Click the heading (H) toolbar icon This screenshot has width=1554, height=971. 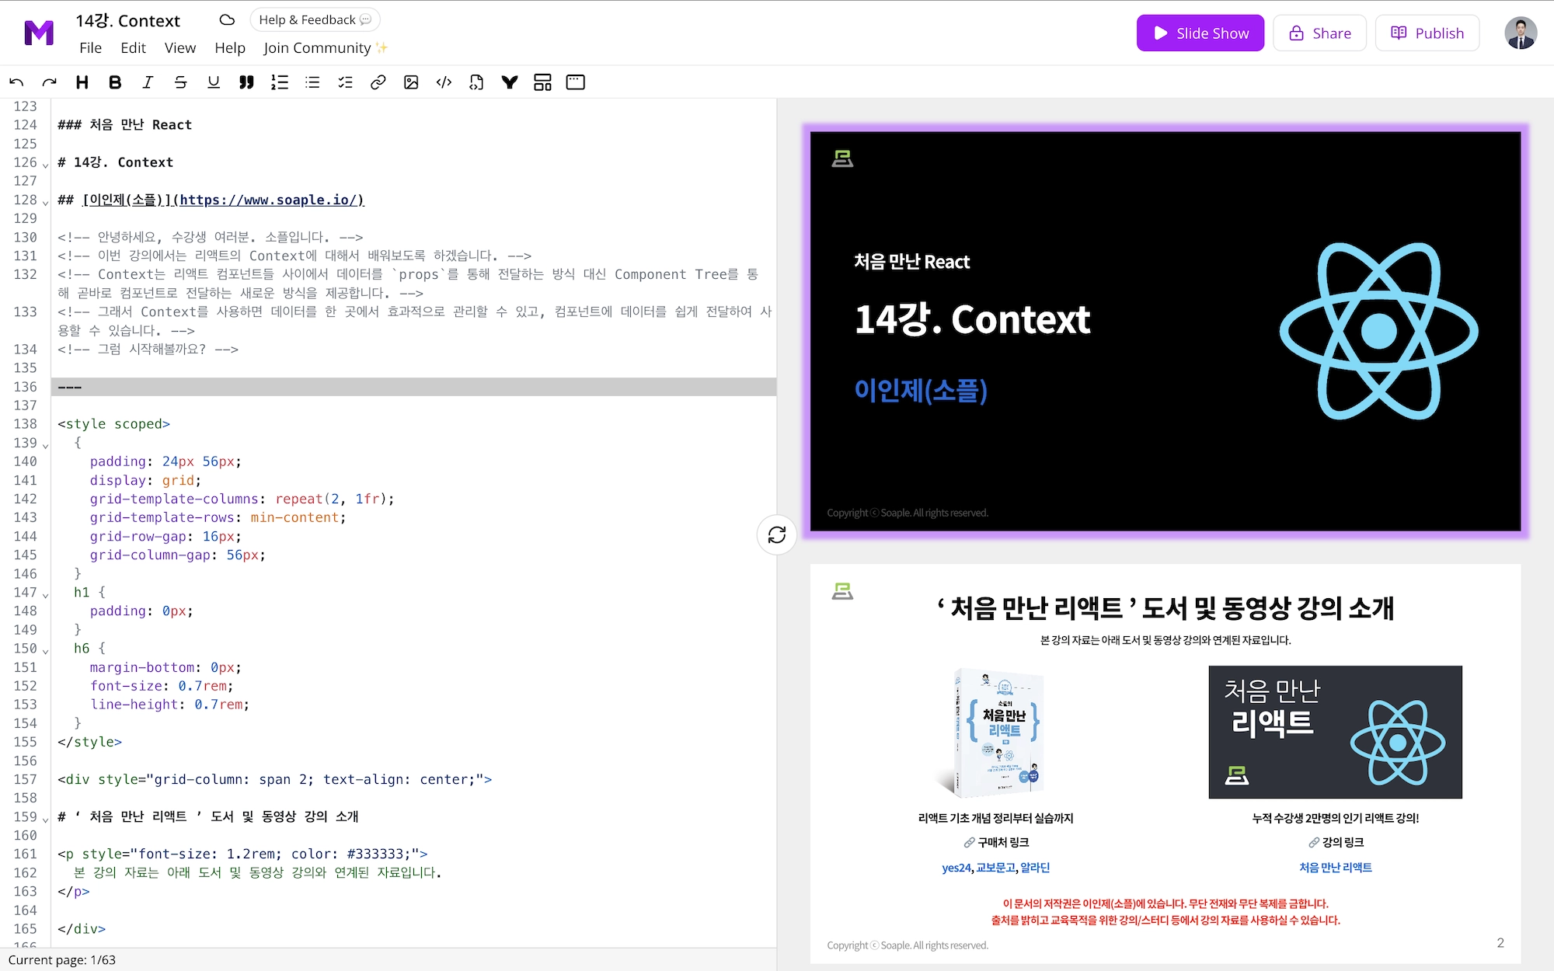[x=82, y=82]
